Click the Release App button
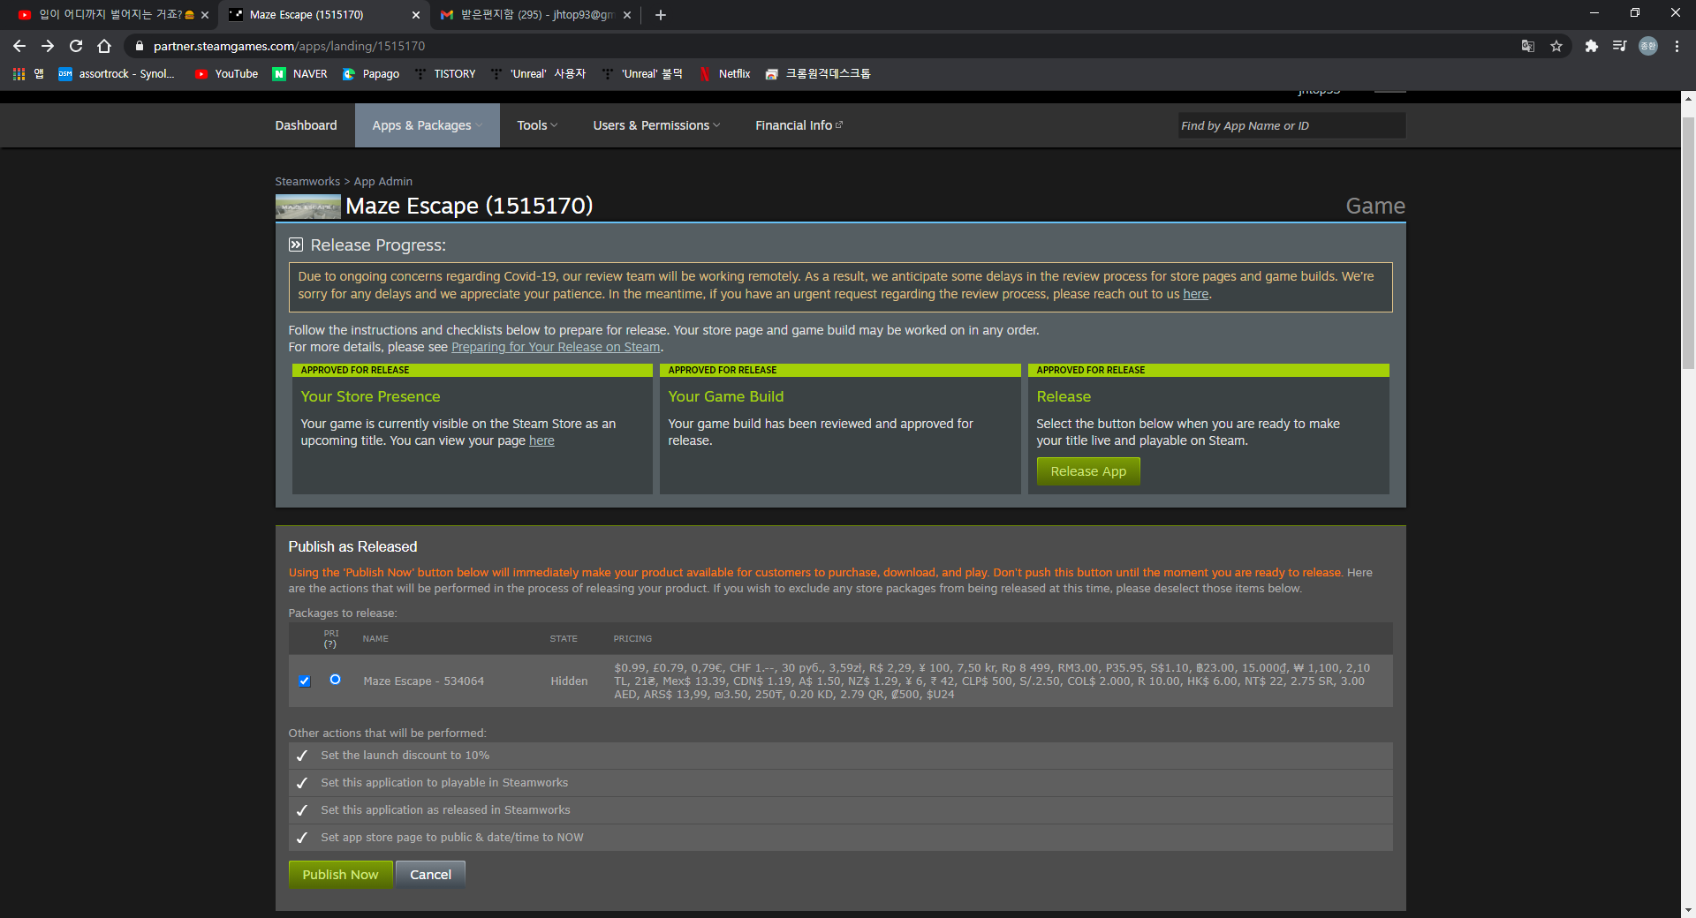Viewport: 1696px width, 918px height. point(1088,471)
